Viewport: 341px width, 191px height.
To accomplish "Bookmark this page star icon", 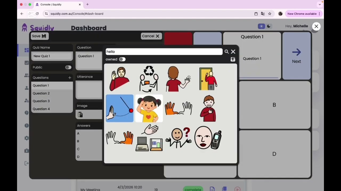I will click(270, 14).
